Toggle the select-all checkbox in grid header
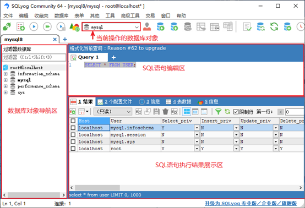Screen dimensions: 305x208 tap(73, 121)
